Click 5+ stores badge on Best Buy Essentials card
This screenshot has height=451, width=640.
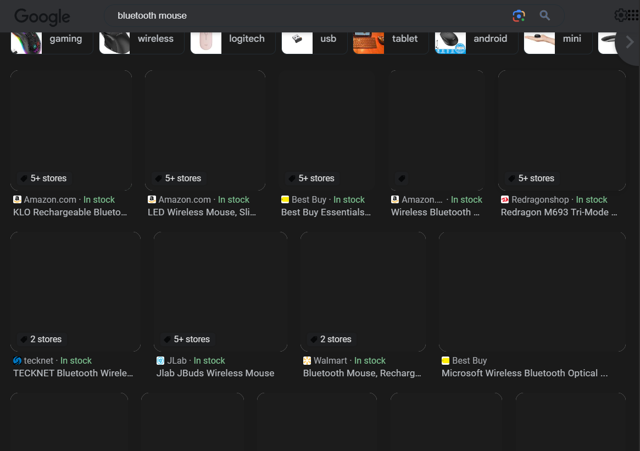click(x=311, y=179)
